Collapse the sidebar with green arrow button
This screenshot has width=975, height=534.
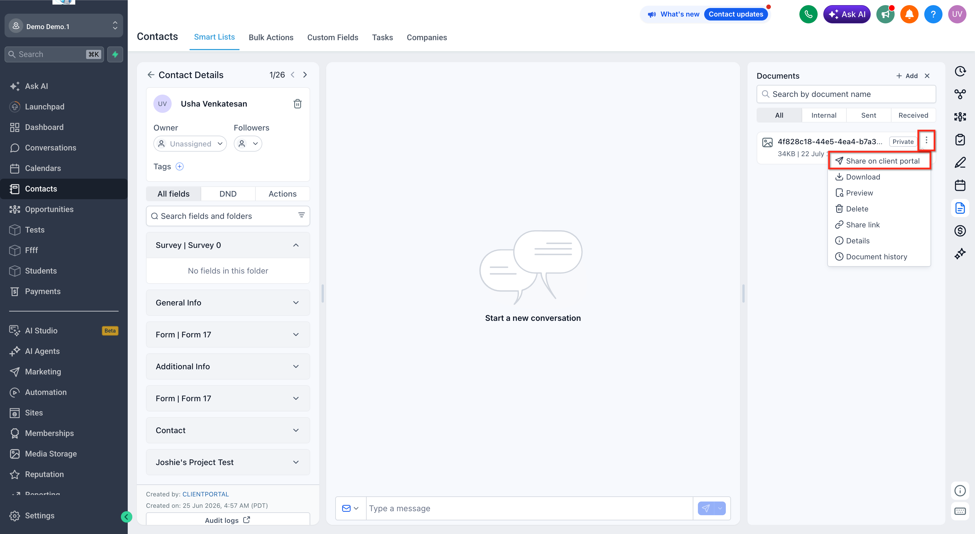[x=126, y=517]
